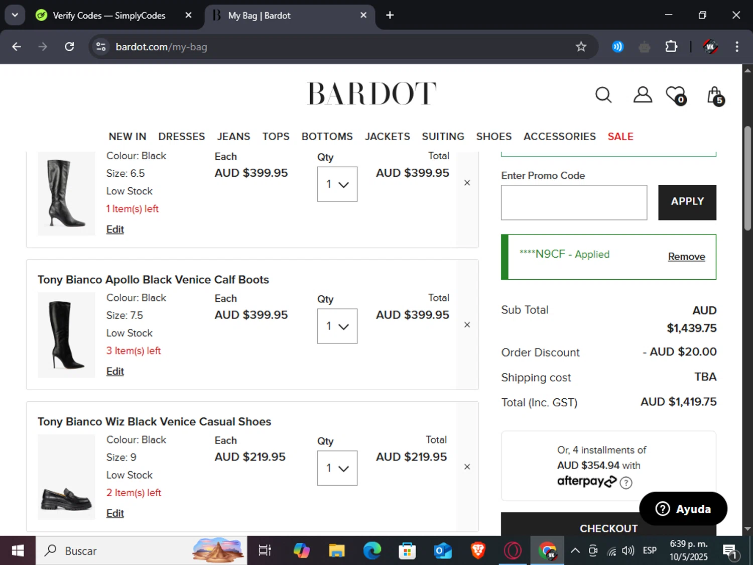This screenshot has width=753, height=565.
Task: Open Windows Start menu
Action: 18,551
